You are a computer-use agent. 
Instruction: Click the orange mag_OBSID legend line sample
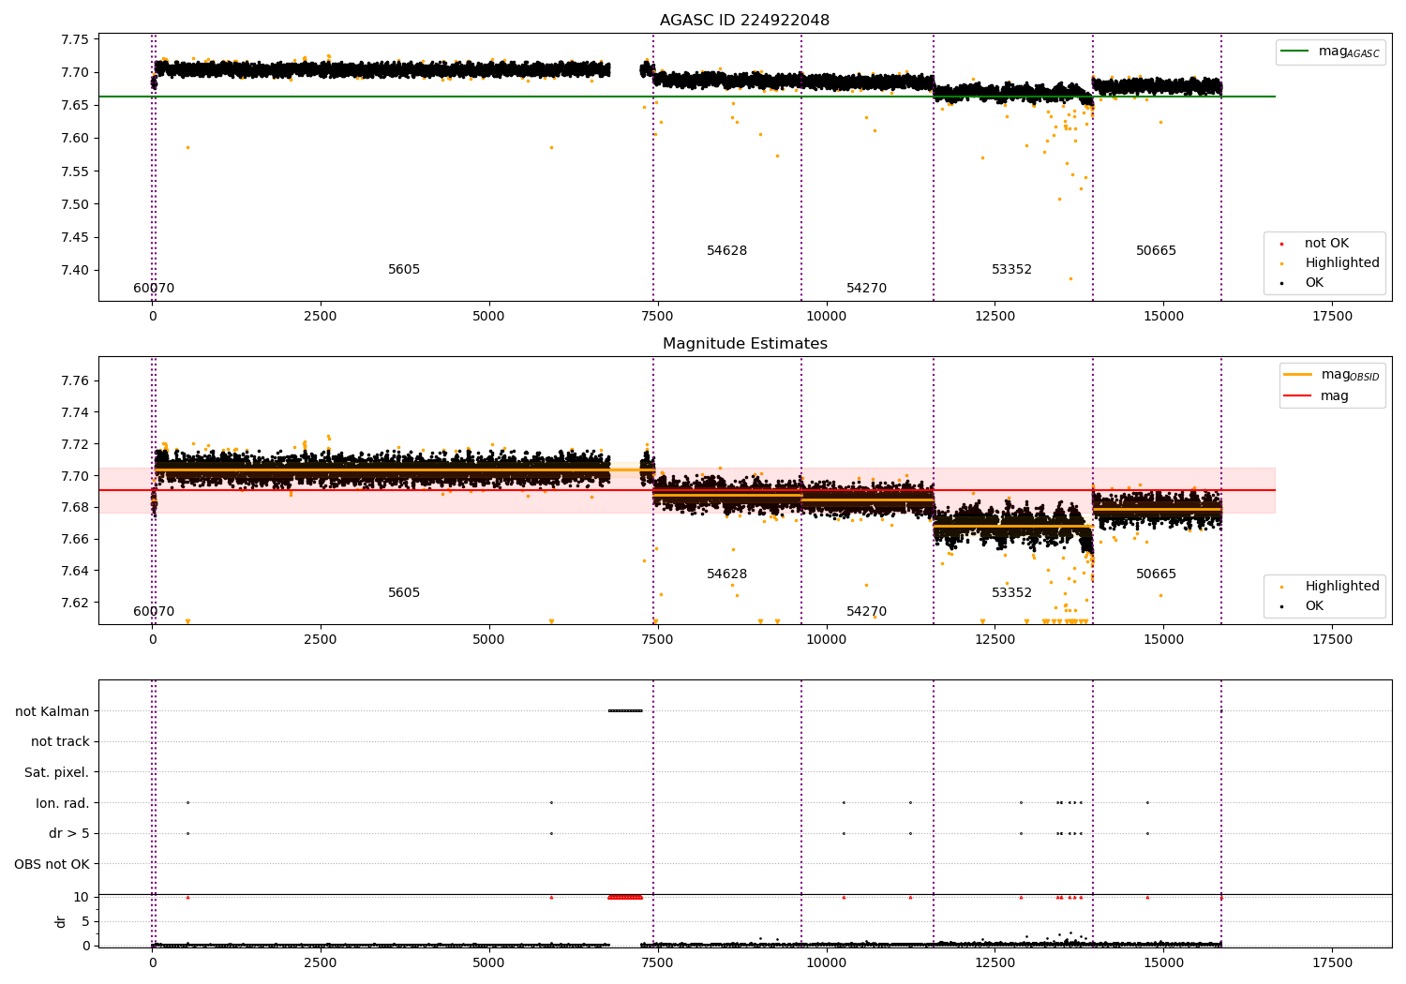pos(1298,375)
